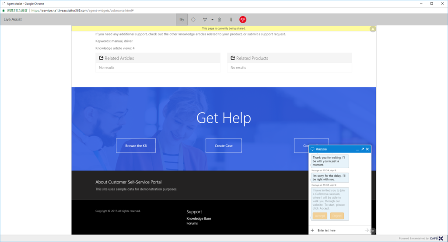Activate the annotation drawing tool

coord(205,20)
